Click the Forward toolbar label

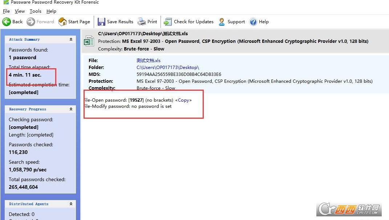tap(45, 21)
